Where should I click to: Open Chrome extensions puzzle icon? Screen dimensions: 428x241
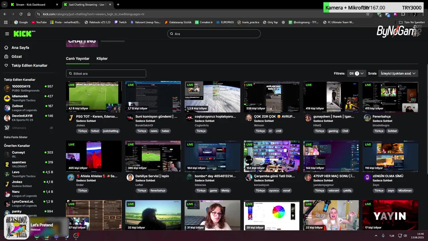403,14
